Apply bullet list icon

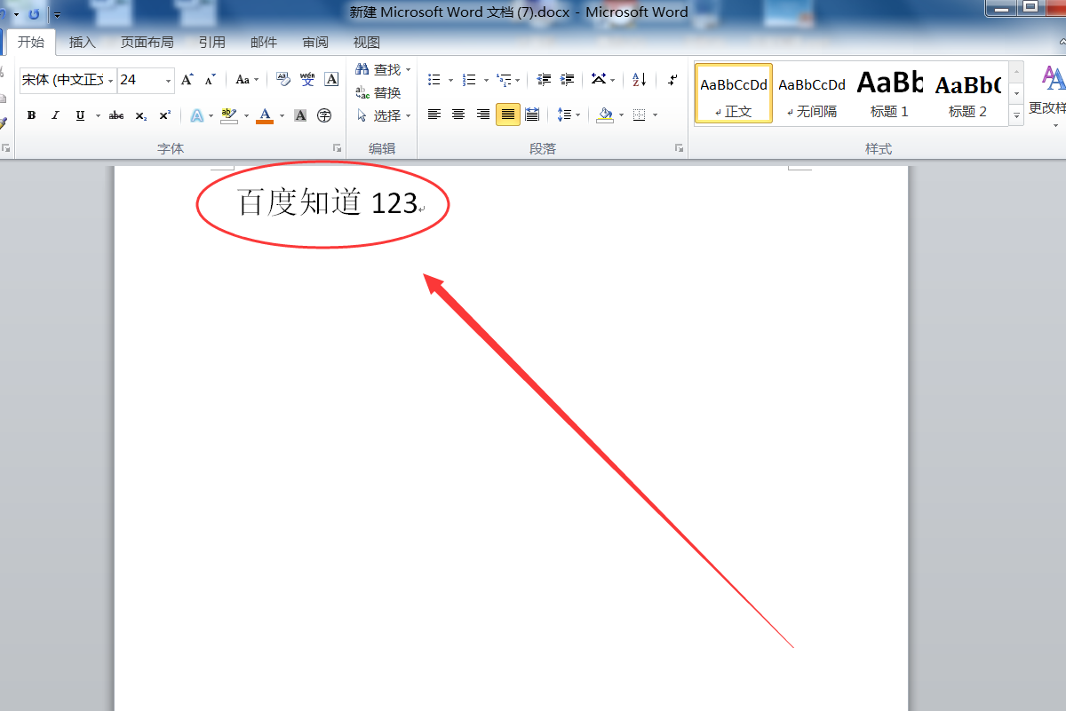pyautogui.click(x=434, y=80)
